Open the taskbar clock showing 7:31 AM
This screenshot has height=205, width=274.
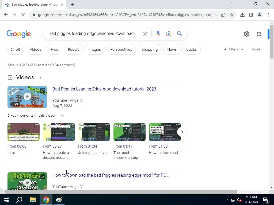(251, 200)
